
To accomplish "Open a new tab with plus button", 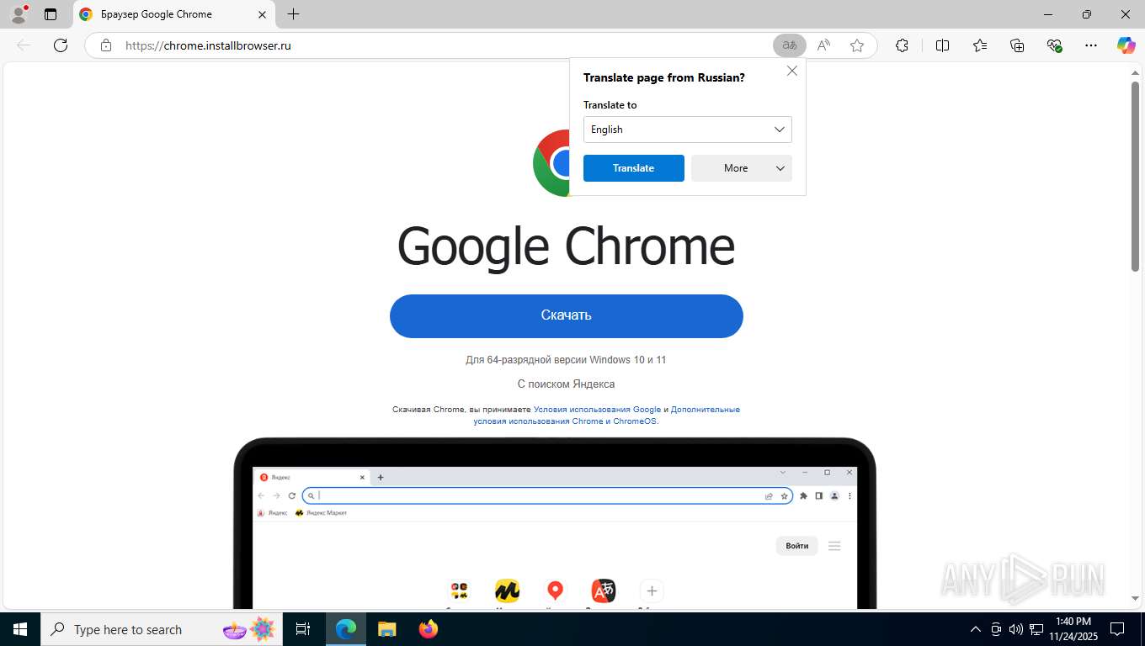I will coord(293,14).
